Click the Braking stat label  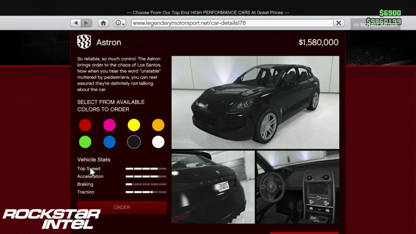pos(85,184)
